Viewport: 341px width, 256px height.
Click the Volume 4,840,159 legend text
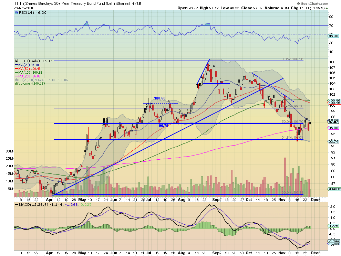[32, 84]
